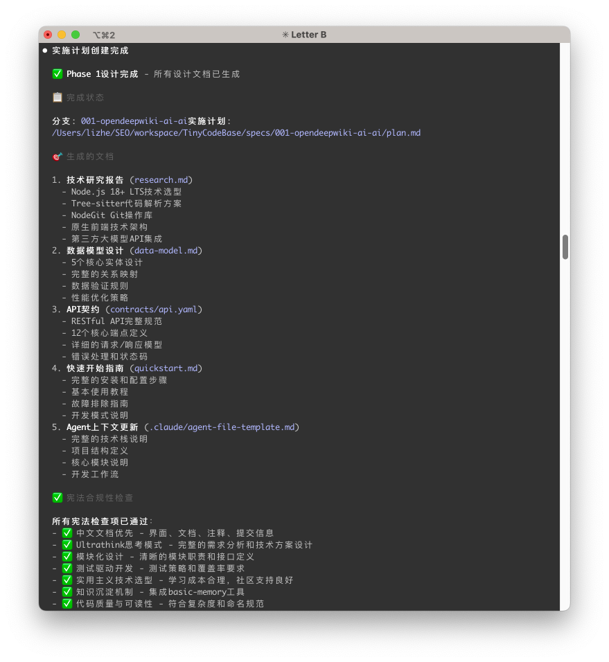
Task: Click the research.md document link
Action: [x=165, y=179]
